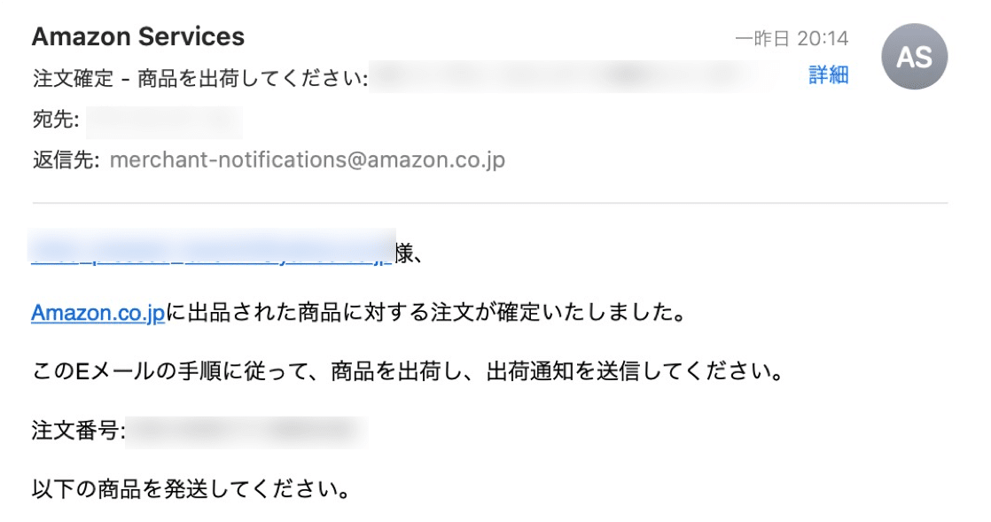This screenshot has height=522, width=991.
Task: Click the 注文が確定いたしました sentence
Action: click(x=358, y=313)
